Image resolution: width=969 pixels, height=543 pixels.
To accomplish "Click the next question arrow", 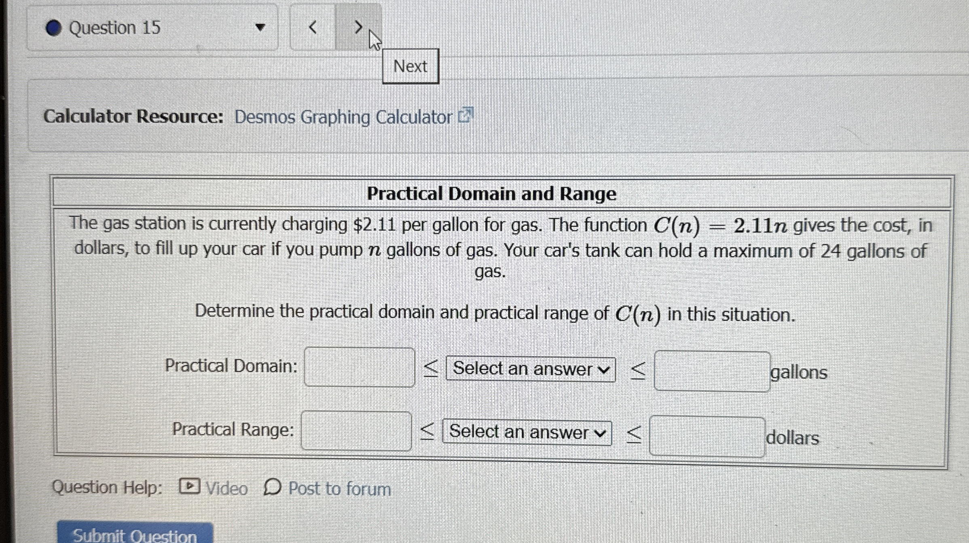I will point(358,27).
